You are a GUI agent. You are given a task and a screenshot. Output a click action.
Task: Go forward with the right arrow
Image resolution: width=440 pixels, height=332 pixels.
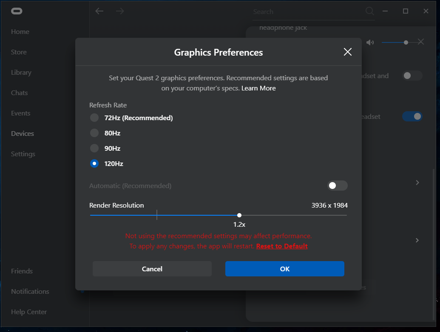120,11
